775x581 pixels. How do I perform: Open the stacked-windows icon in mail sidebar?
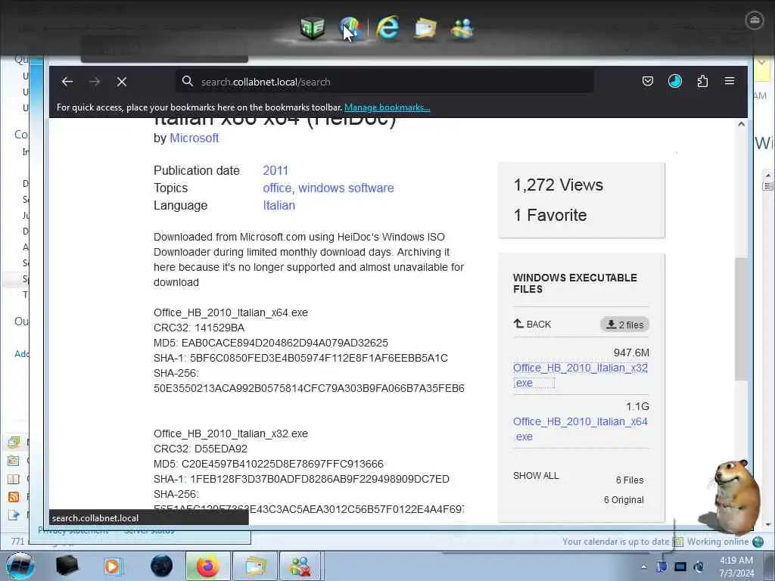click(14, 442)
